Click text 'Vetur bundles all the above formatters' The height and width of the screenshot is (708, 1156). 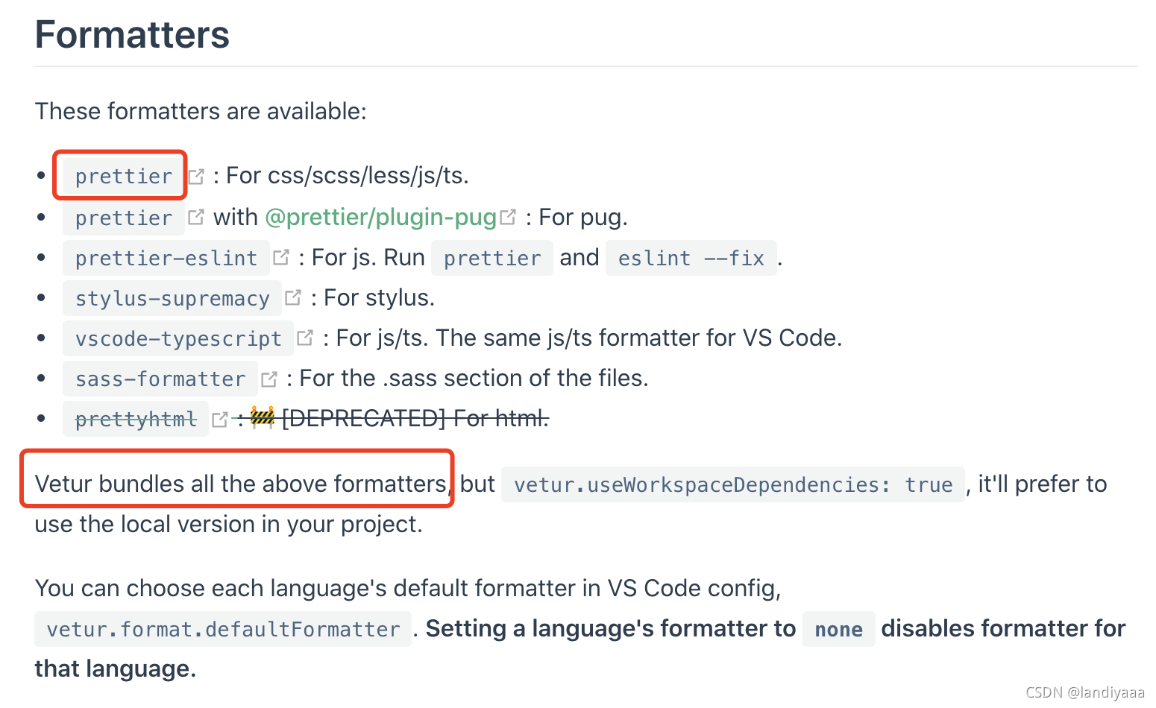coord(240,484)
